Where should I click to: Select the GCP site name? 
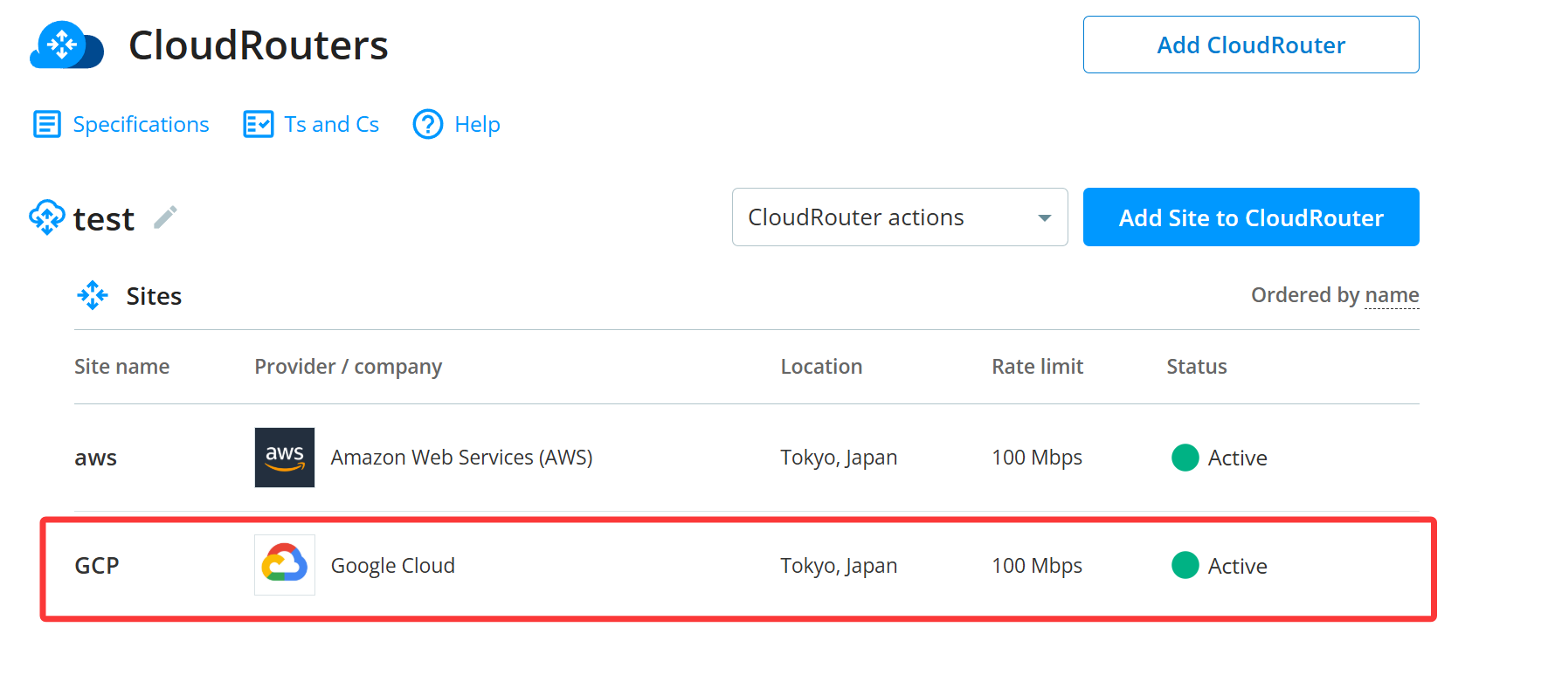click(97, 566)
